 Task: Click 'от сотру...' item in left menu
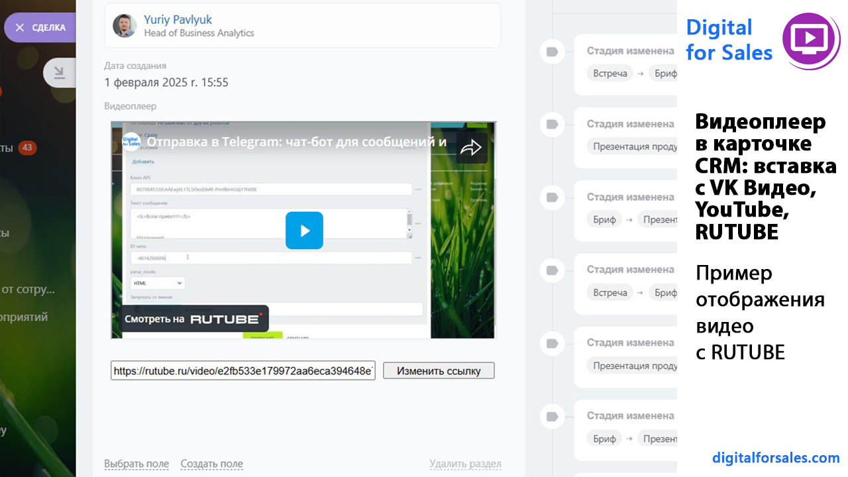point(28,290)
